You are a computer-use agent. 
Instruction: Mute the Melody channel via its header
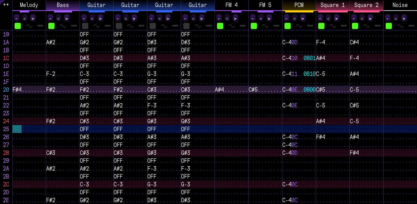(29, 5)
